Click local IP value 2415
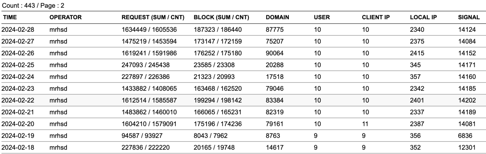Viewport: 486px width, 154px height. click(416, 53)
